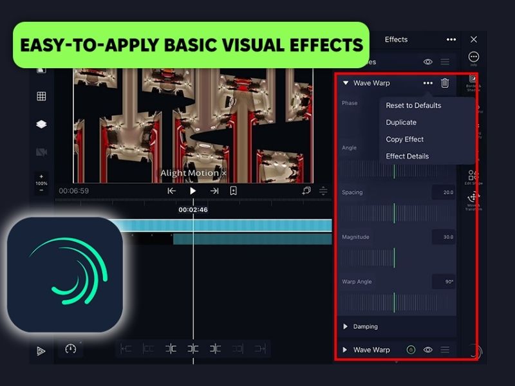This screenshot has height=386, width=515.
Task: Click the 100% zoom level text
Action: pyautogui.click(x=41, y=183)
